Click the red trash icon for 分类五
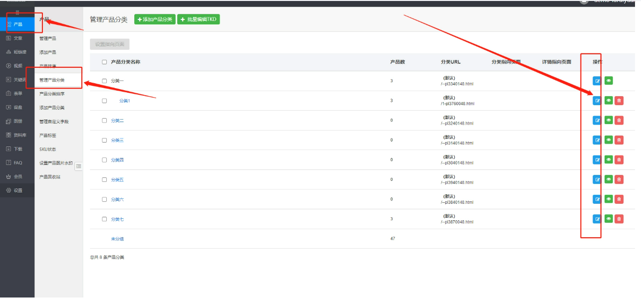The width and height of the screenshot is (641, 299). point(619,179)
